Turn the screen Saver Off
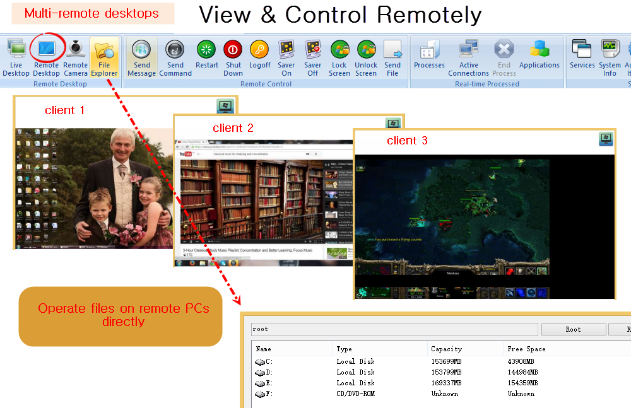631x408 pixels. tap(313, 57)
